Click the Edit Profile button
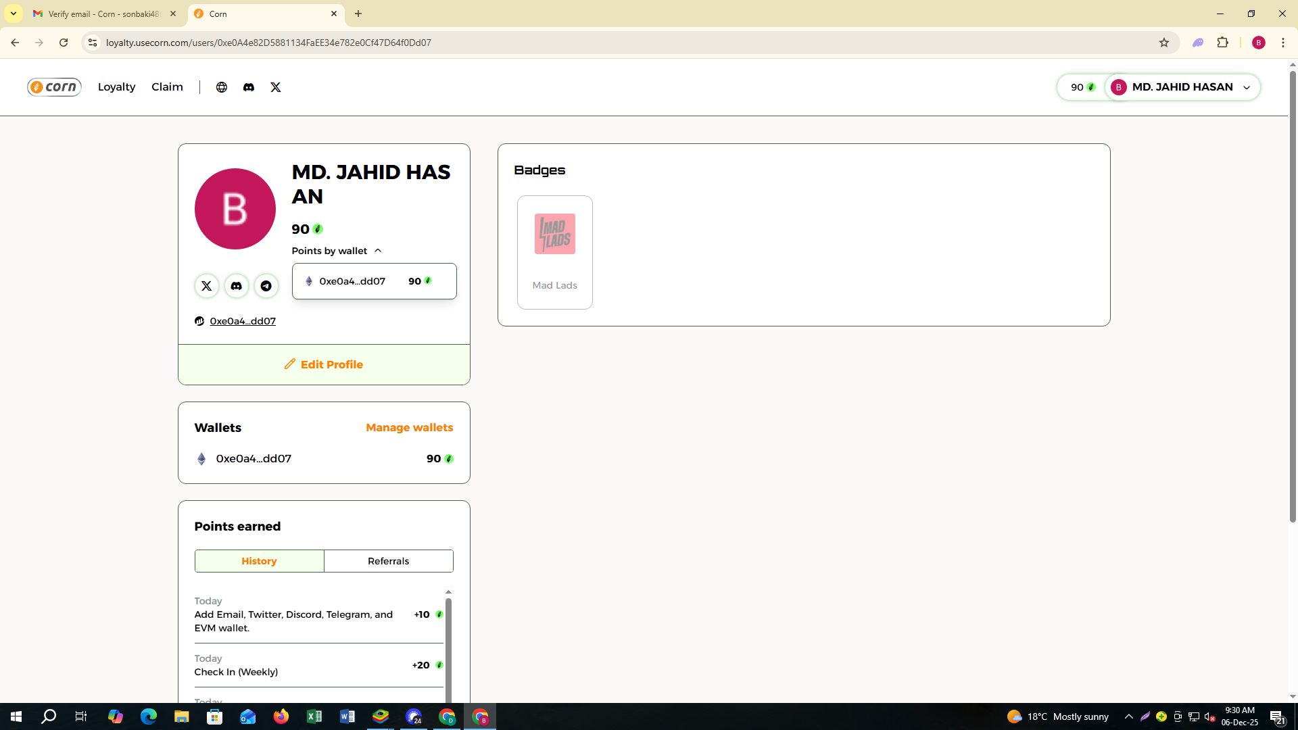Screen dimensions: 1298x730 (324, 365)
